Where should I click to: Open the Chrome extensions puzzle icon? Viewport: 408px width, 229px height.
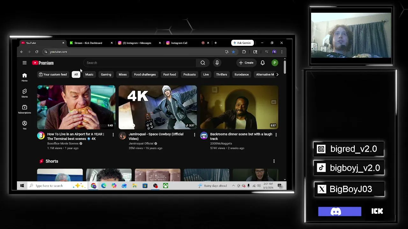pyautogui.click(x=244, y=52)
